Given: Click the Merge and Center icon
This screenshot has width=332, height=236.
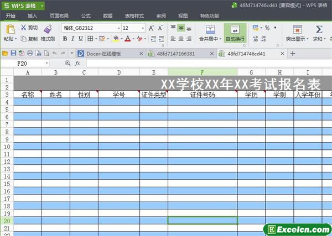Looking at the screenshot, I should (210, 29).
